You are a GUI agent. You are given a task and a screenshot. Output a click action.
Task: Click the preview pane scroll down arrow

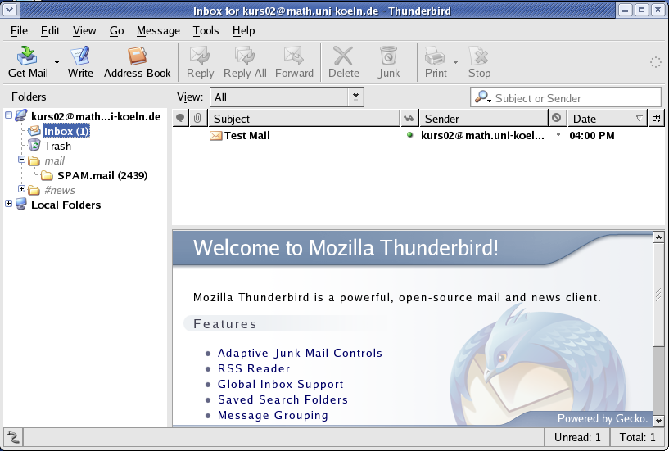point(658,421)
